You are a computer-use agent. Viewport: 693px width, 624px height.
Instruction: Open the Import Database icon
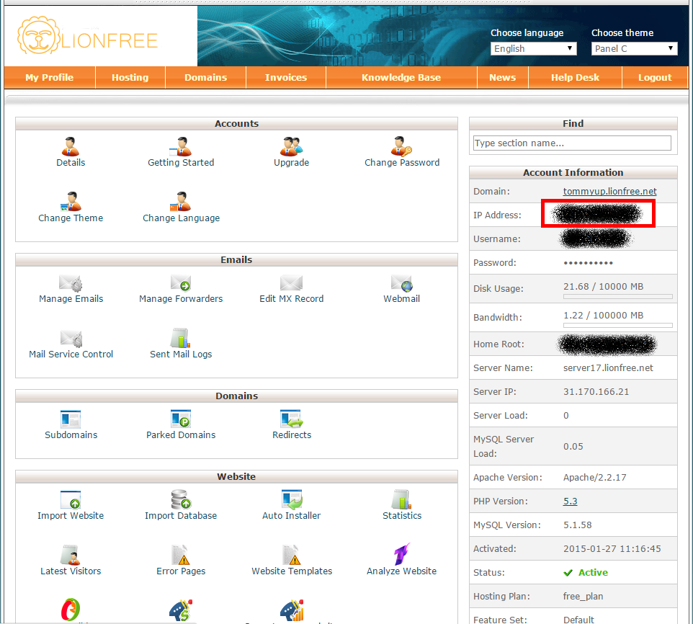181,499
